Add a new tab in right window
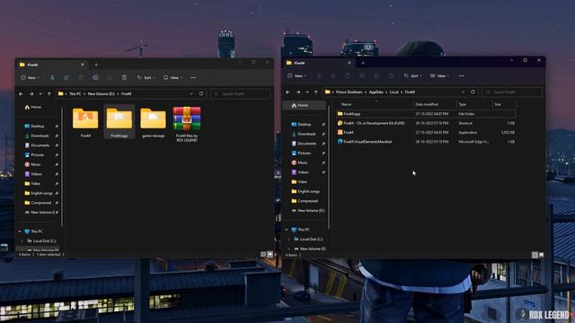The image size is (575, 323). click(x=363, y=63)
